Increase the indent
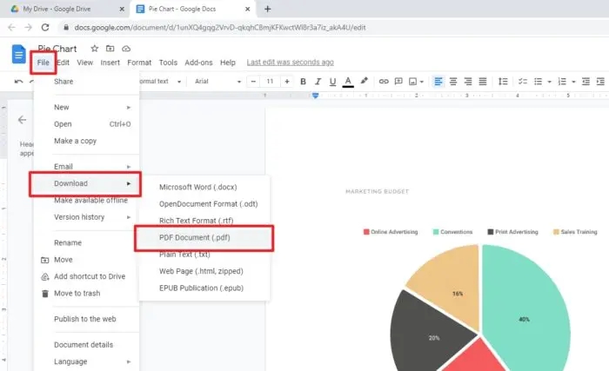The image size is (609, 371). [x=600, y=82]
